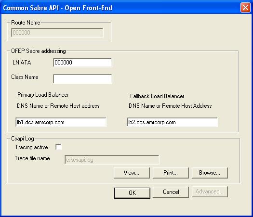This screenshot has width=253, height=217.
Task: Click the Tracing active label text
Action: [32, 147]
